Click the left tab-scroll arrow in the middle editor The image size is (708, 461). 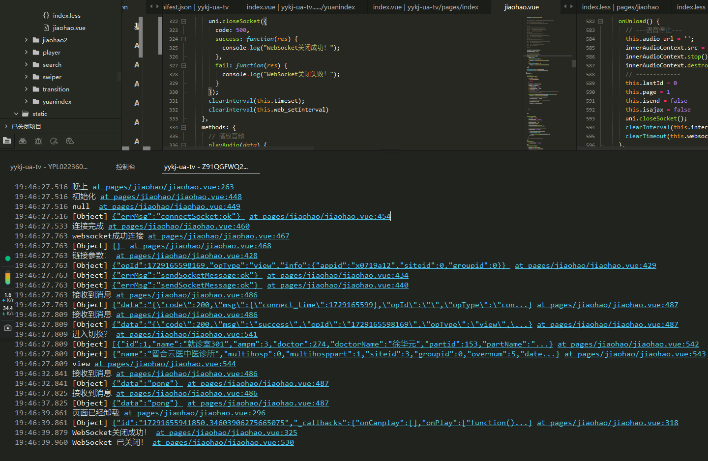(151, 6)
